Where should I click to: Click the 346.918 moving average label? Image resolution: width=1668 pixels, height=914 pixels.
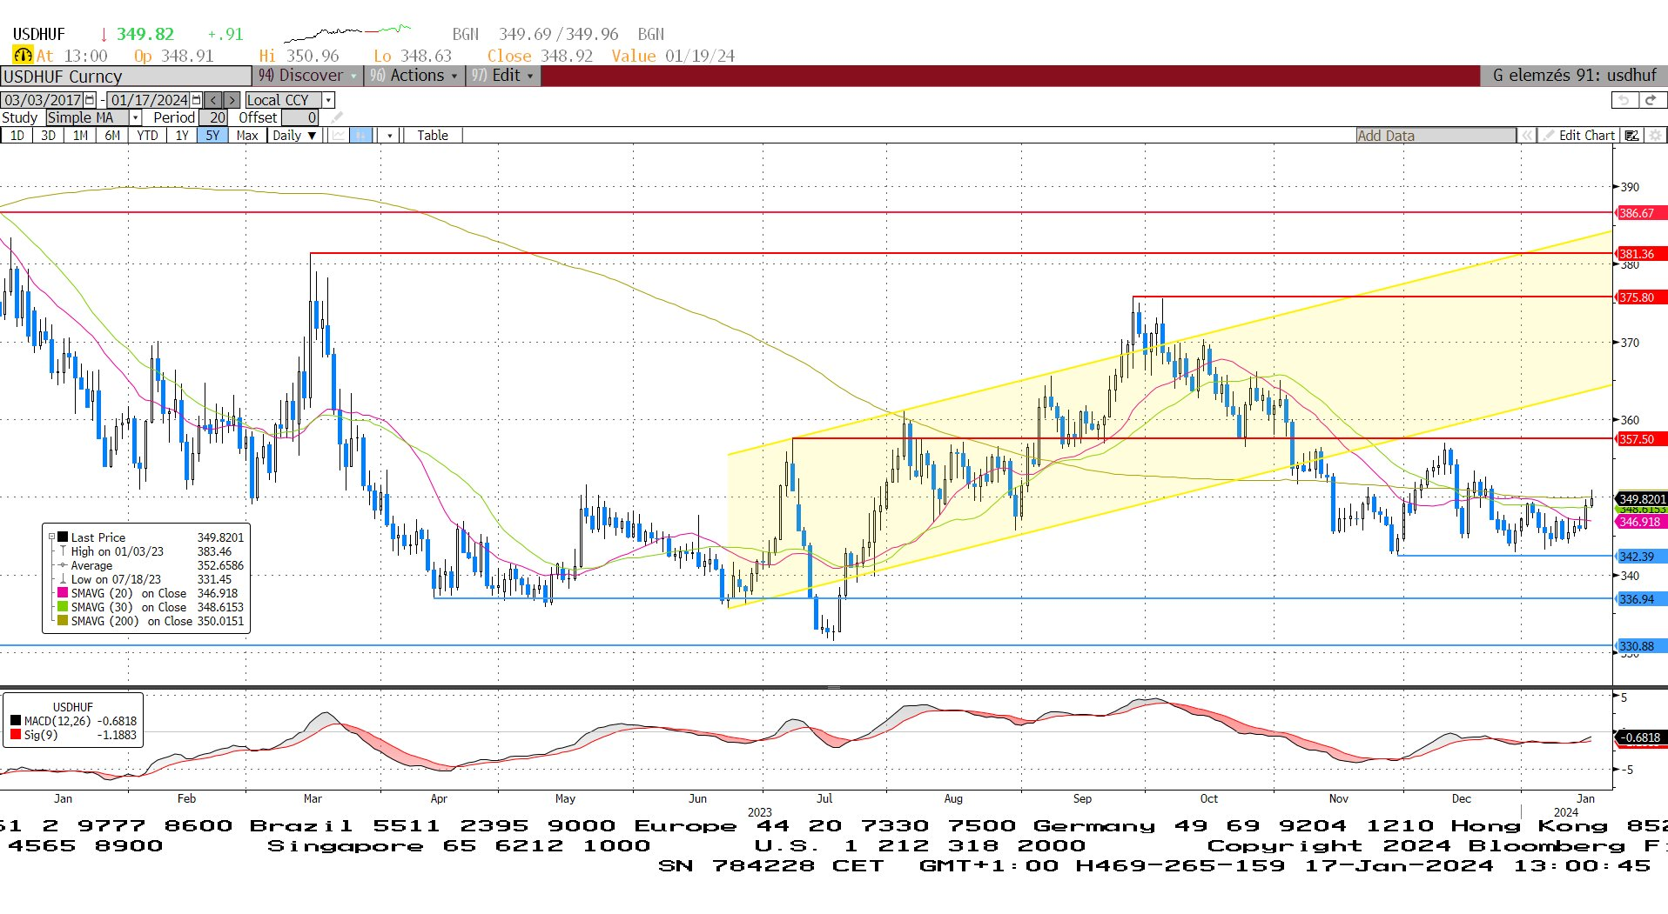1640,522
